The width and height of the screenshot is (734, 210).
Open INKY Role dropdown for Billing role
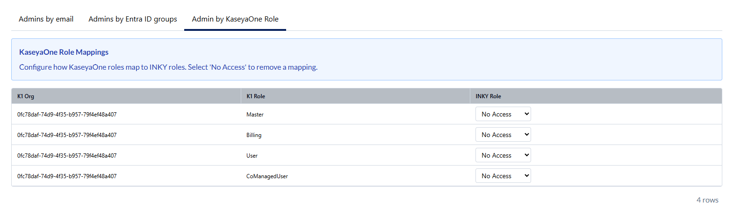[x=503, y=135]
